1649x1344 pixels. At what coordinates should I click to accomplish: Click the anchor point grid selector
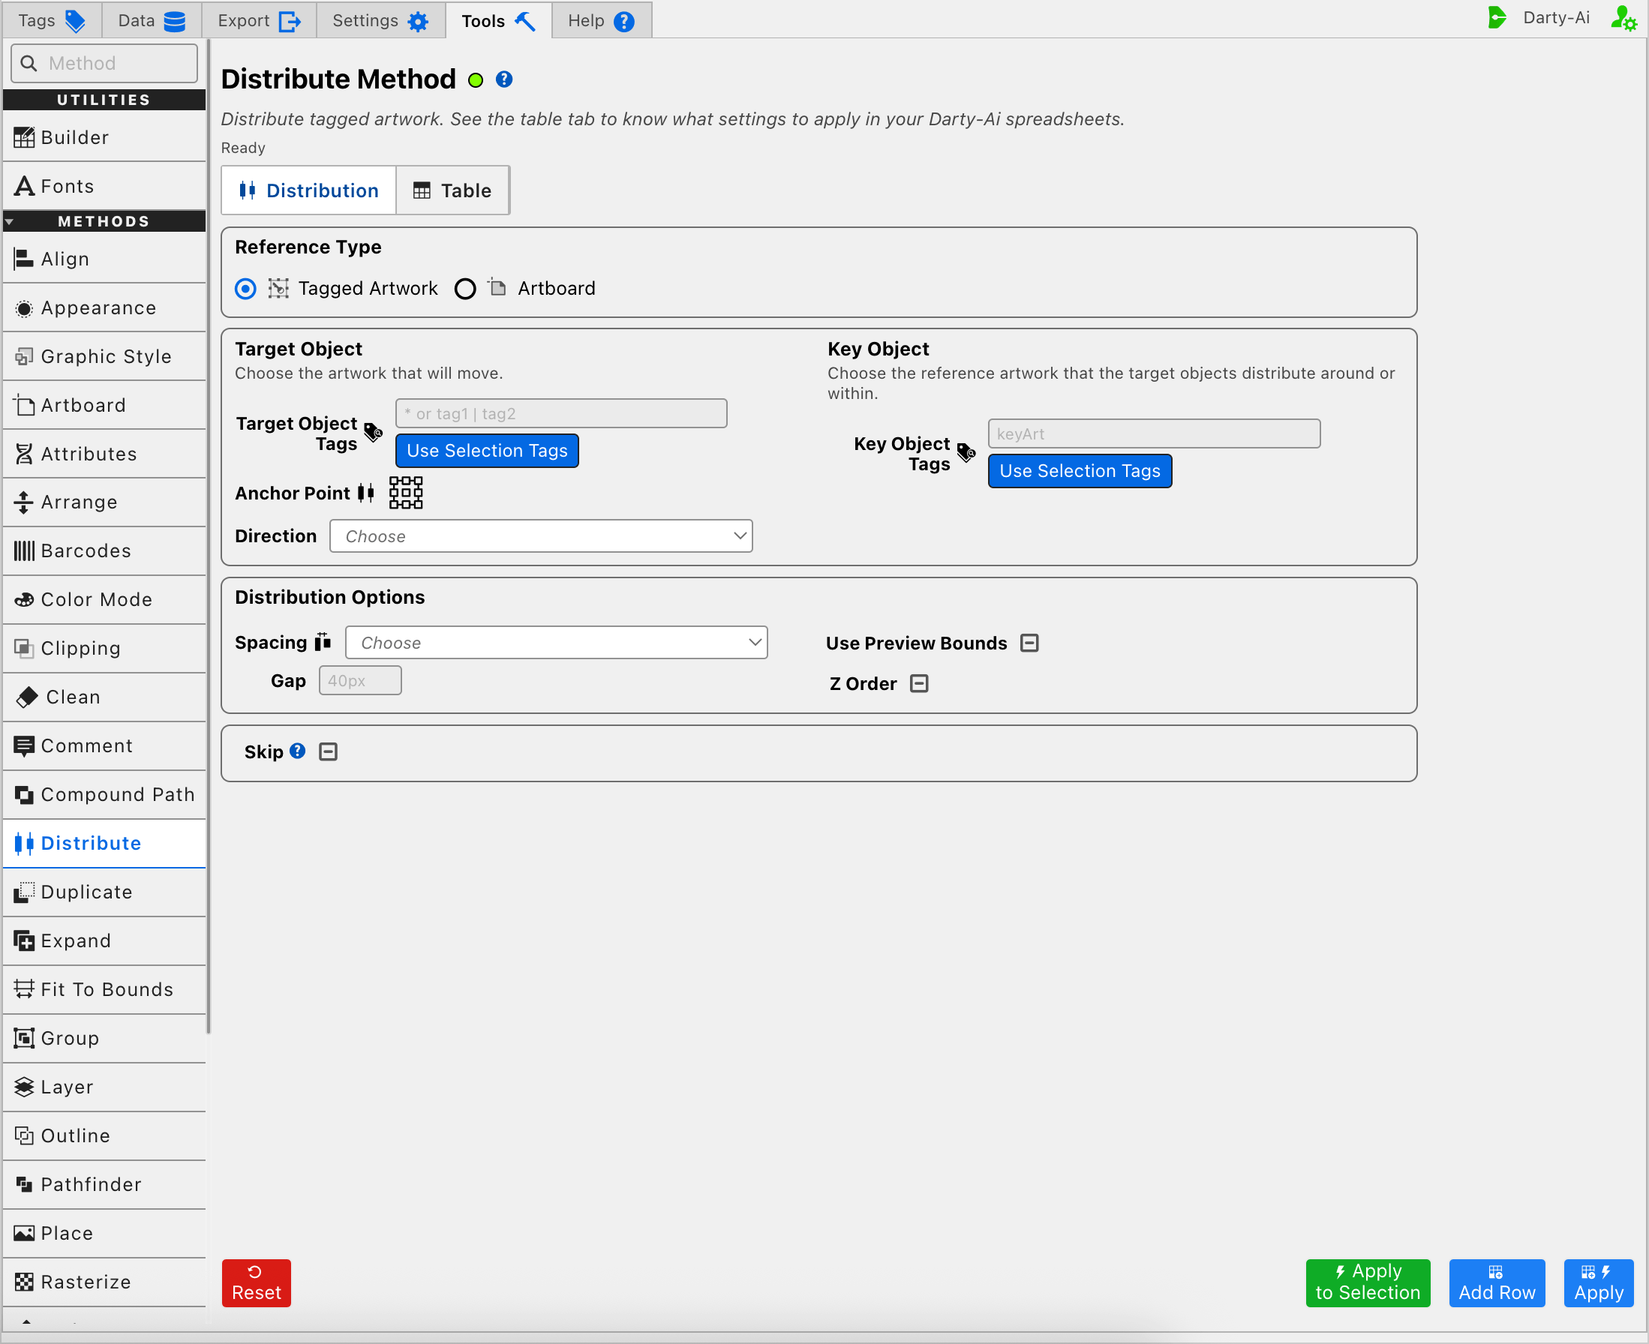[x=406, y=493]
